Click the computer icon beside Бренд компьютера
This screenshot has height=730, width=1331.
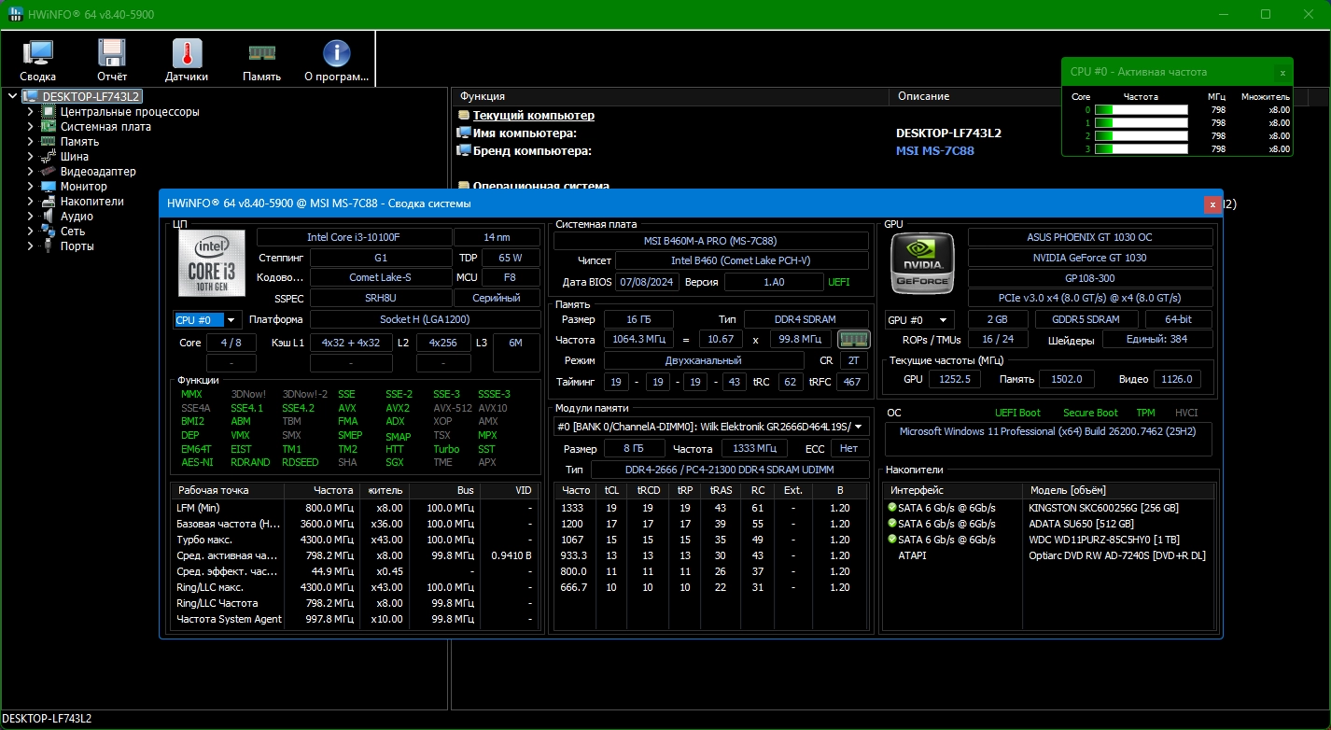[464, 150]
